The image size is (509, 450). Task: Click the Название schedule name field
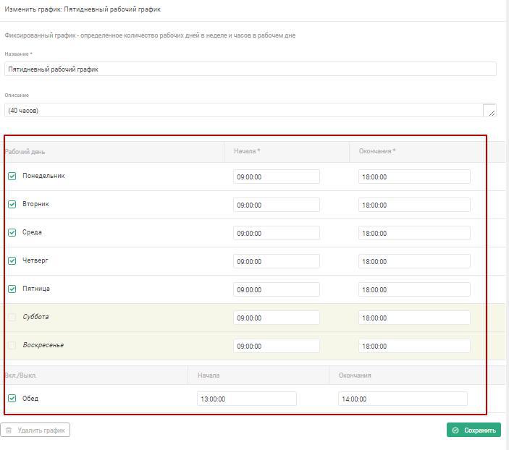tap(251, 69)
